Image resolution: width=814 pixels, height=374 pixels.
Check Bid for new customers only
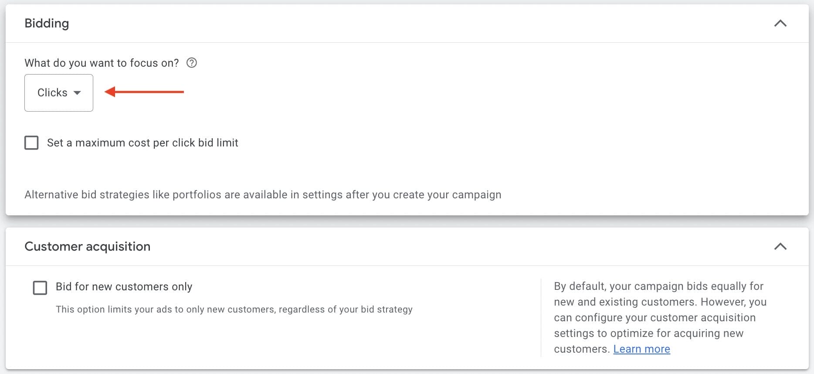(x=40, y=288)
